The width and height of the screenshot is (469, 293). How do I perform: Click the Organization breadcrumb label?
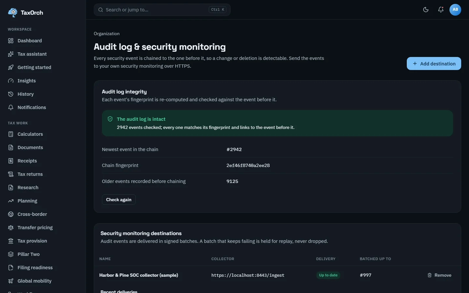point(107,34)
